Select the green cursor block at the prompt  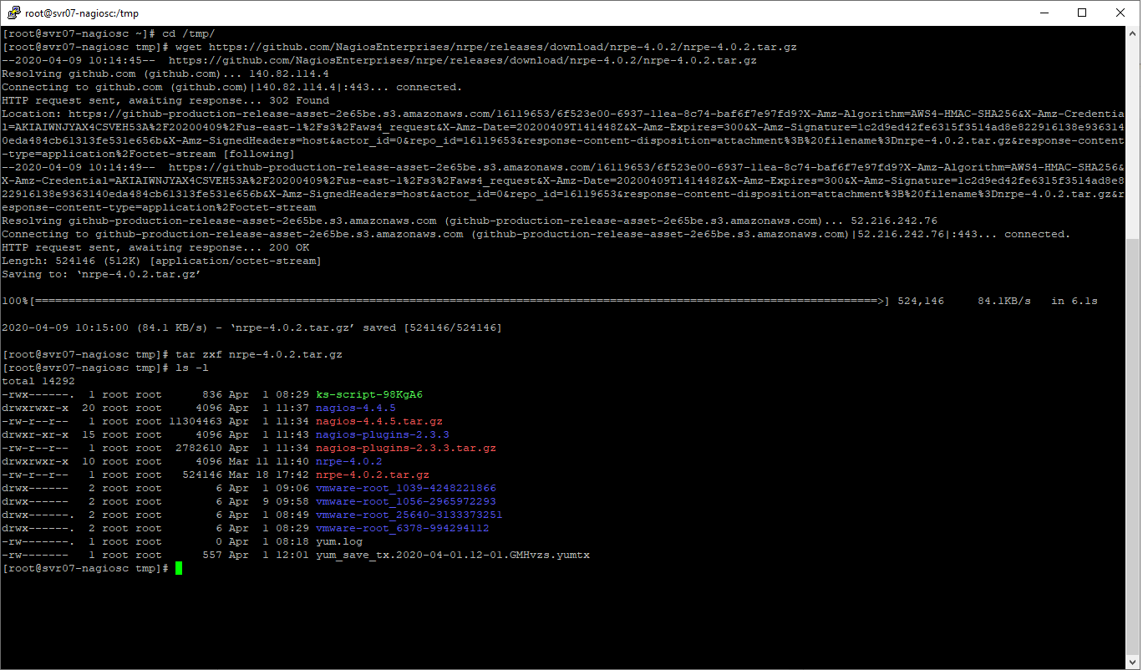178,567
